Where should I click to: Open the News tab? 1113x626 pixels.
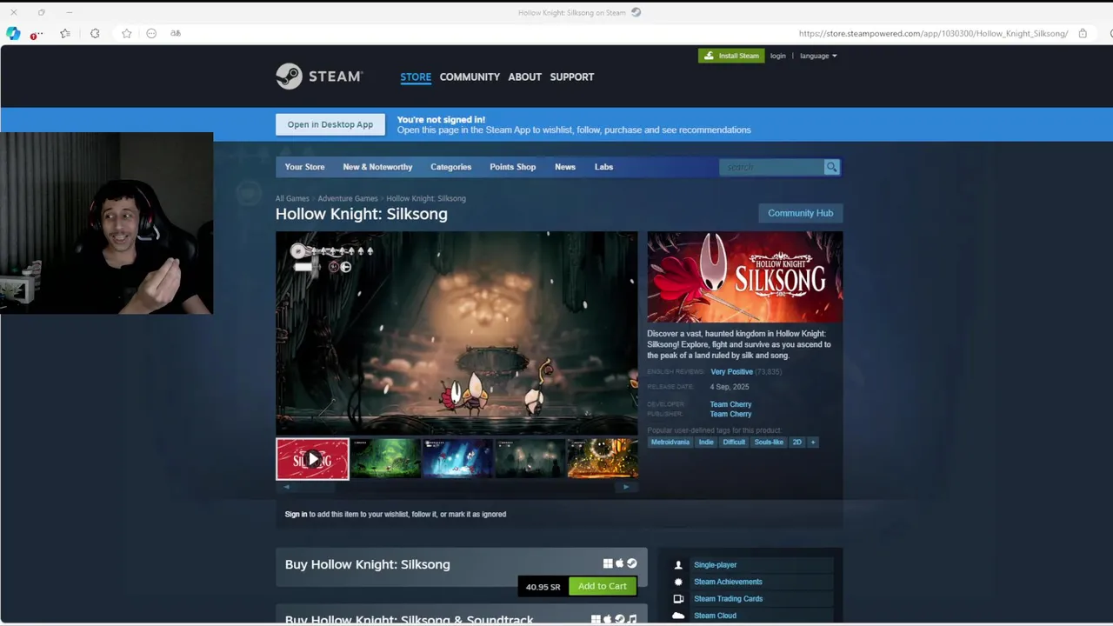(x=565, y=167)
